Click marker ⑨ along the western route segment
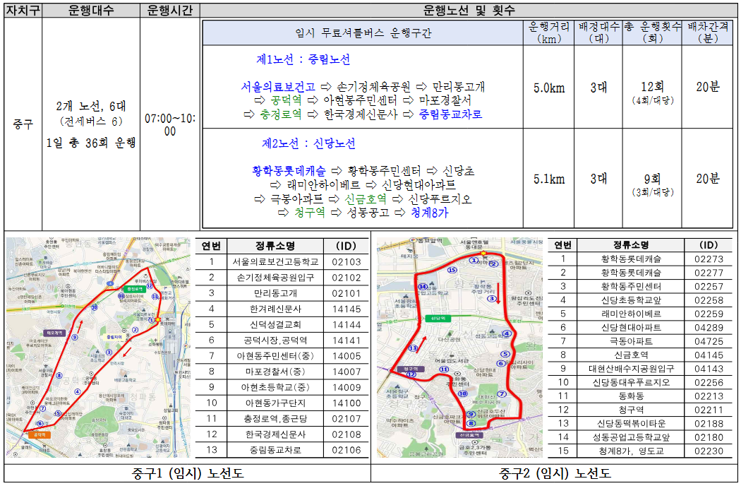741x486 pixels. click(x=74, y=336)
